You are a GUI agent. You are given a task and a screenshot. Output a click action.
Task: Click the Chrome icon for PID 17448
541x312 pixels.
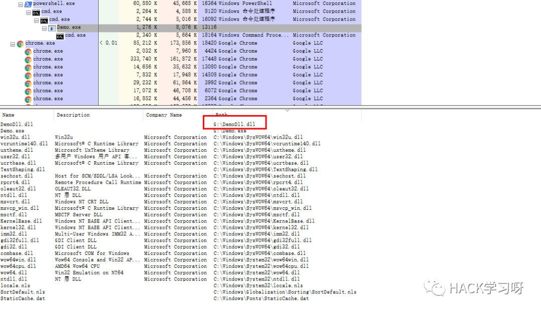point(28,60)
